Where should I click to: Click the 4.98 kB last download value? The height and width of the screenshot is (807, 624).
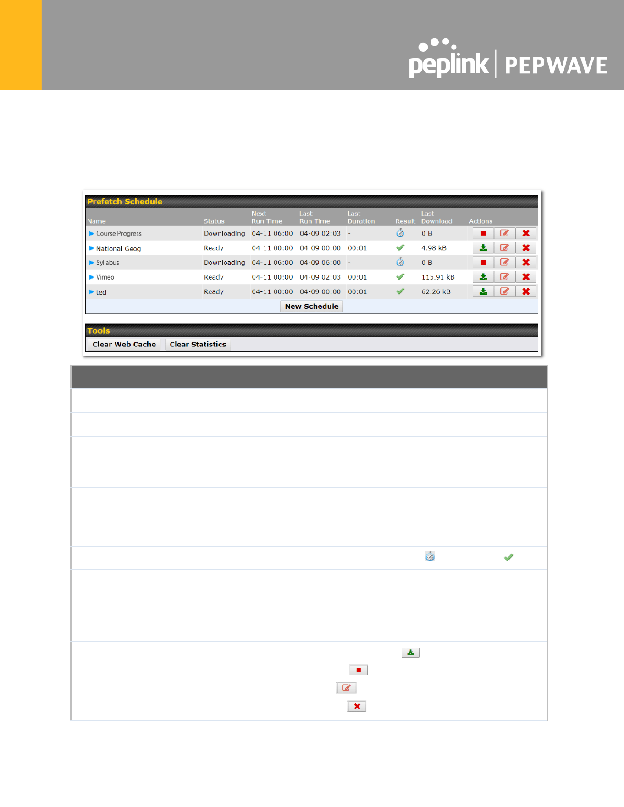coord(434,248)
